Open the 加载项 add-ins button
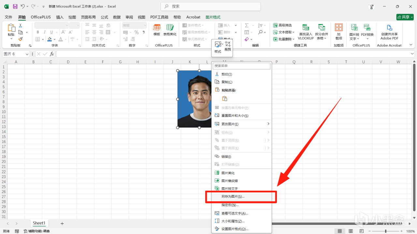The height and width of the screenshot is (234, 417). tap(339, 32)
